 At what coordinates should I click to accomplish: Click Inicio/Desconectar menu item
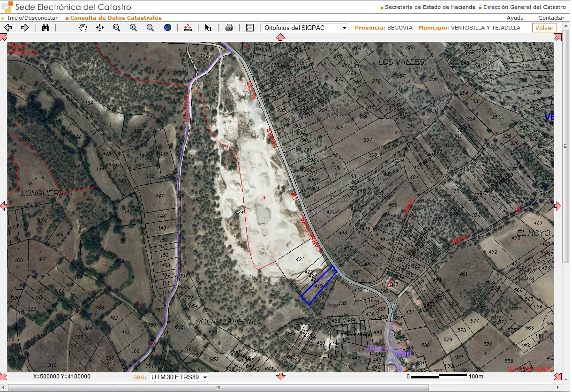click(32, 18)
